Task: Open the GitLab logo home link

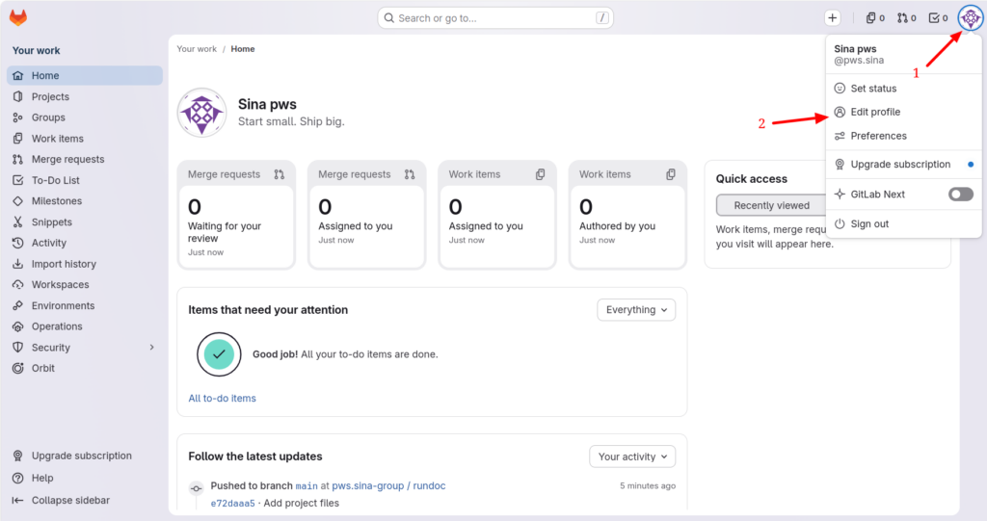Action: click(x=18, y=17)
